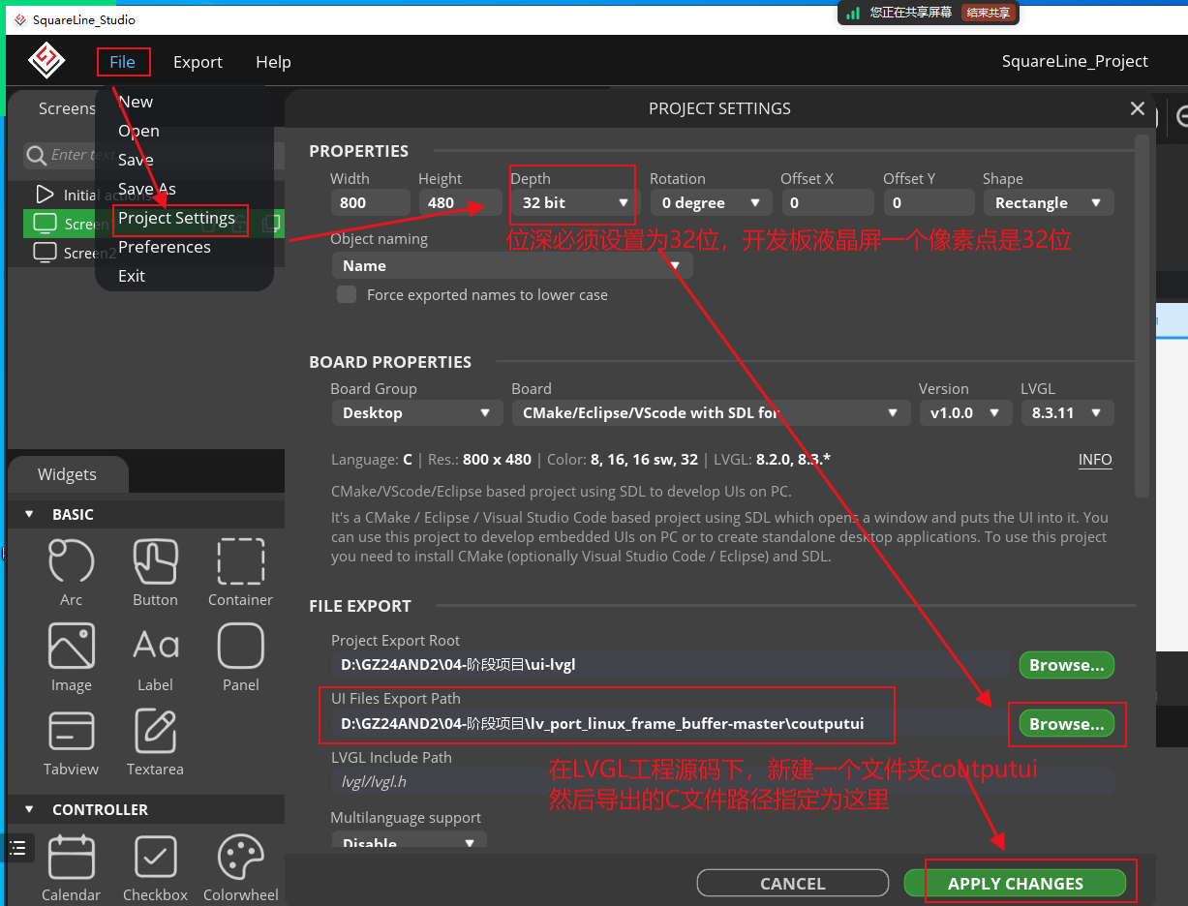
Task: Switch to the Widgets tab
Action: [67, 474]
